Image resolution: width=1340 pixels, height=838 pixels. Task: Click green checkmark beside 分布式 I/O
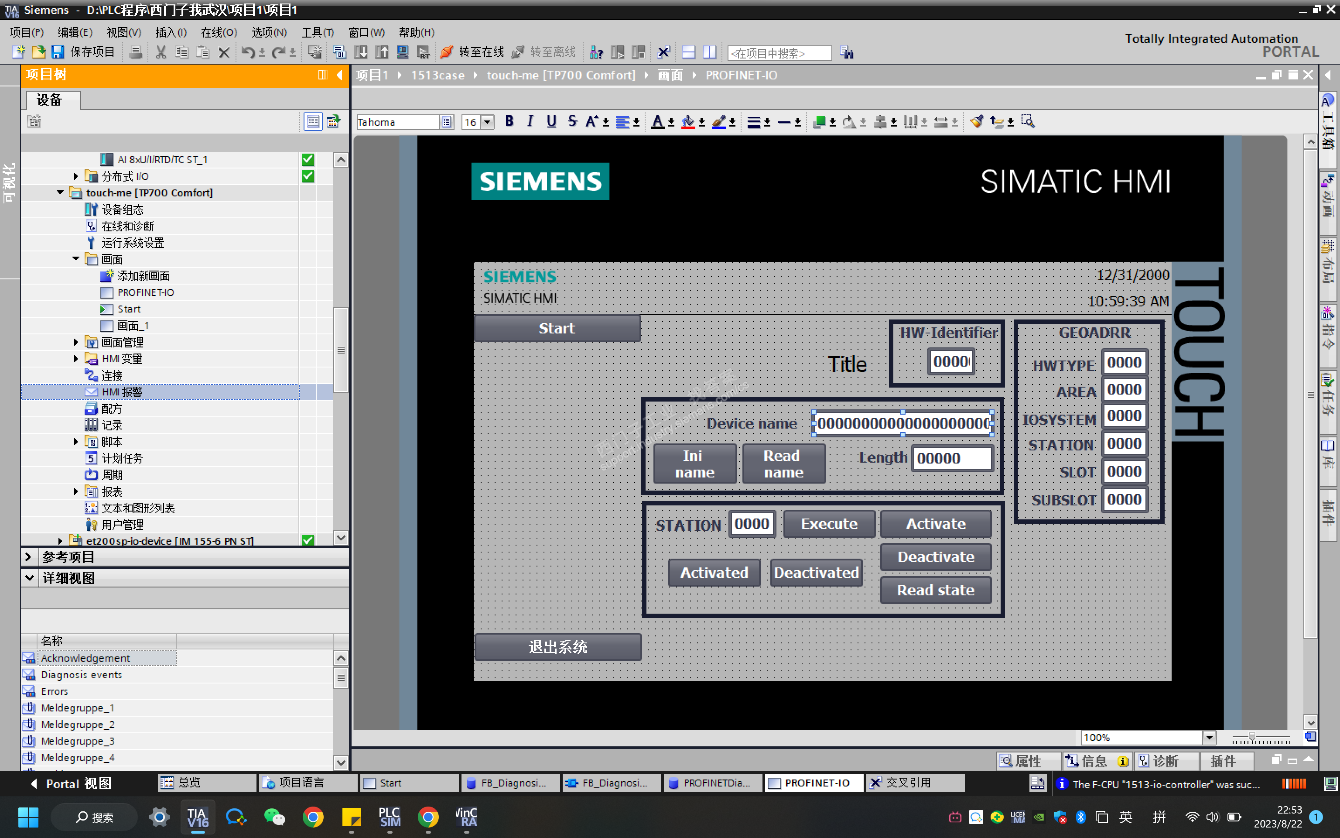tap(308, 176)
